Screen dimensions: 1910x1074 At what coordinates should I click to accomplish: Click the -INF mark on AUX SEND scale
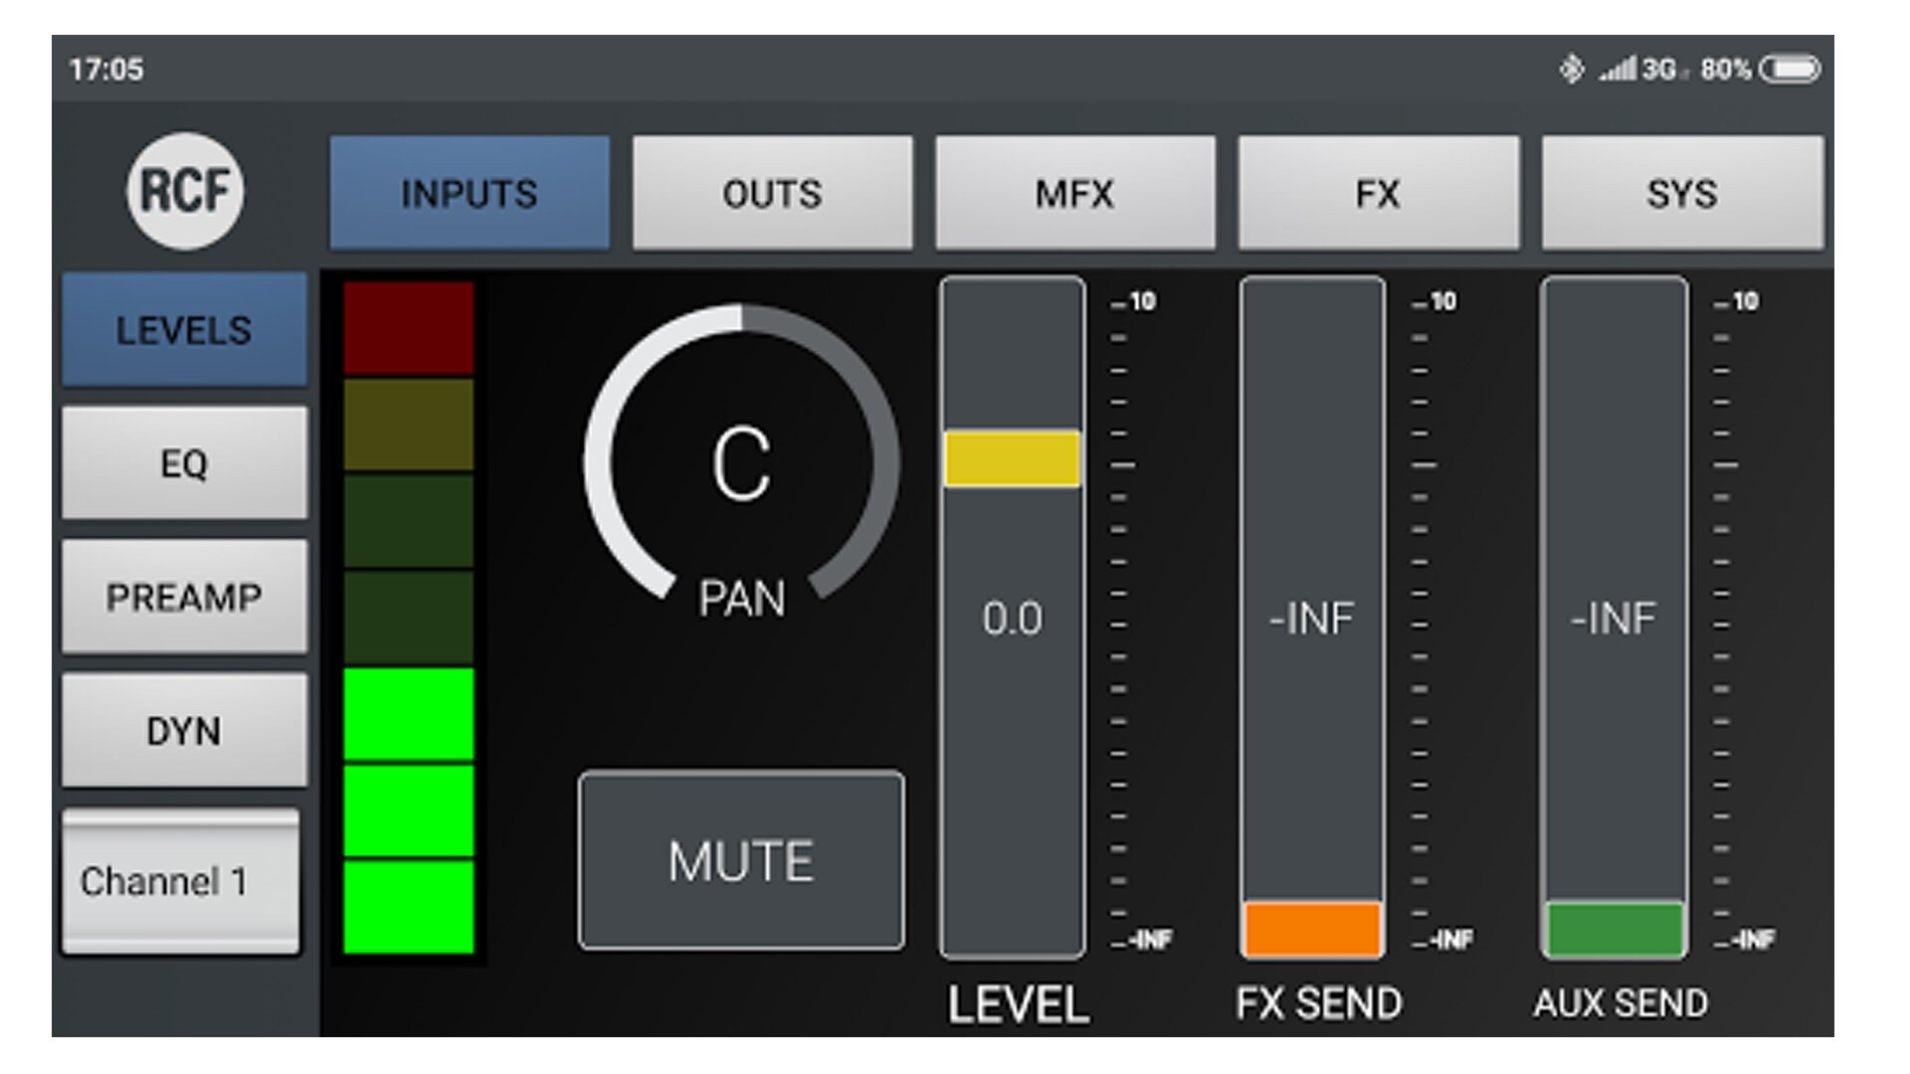[x=1744, y=939]
